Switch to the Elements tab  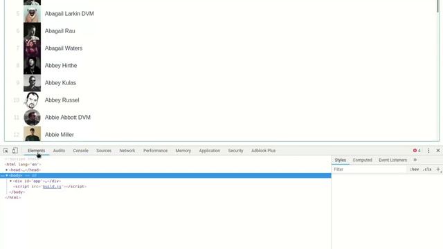(37, 151)
